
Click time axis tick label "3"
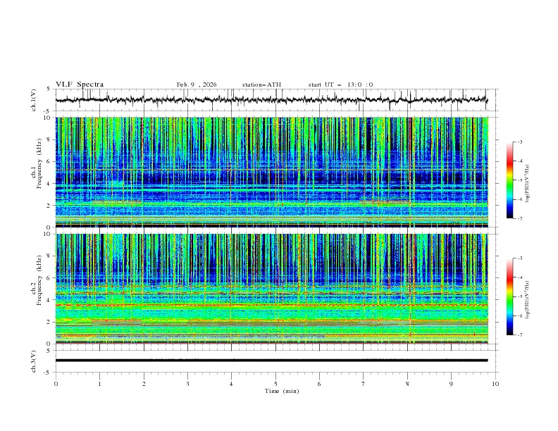pyautogui.click(x=187, y=384)
